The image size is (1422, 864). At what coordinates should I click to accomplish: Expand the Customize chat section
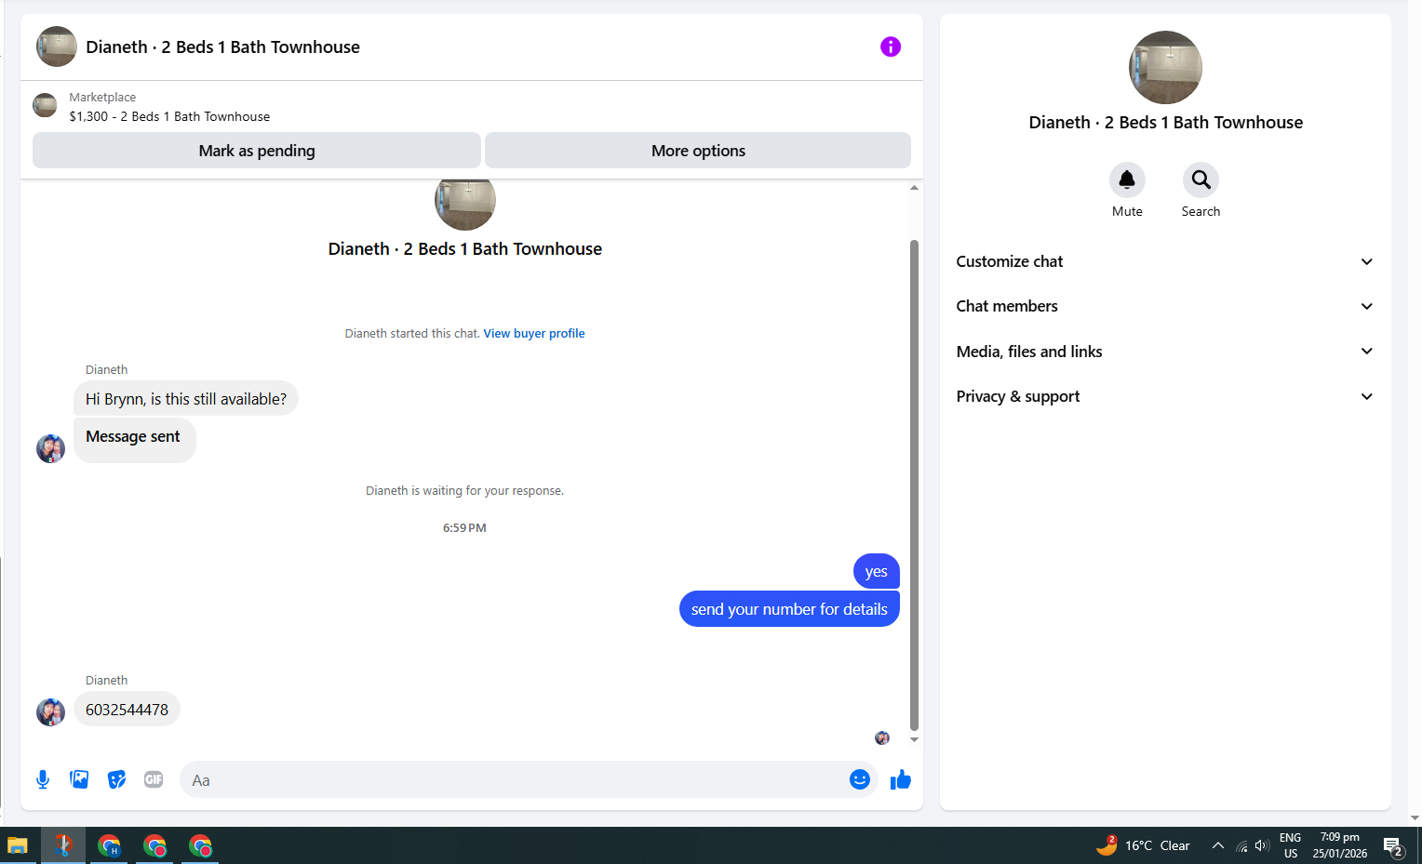[x=1165, y=261]
